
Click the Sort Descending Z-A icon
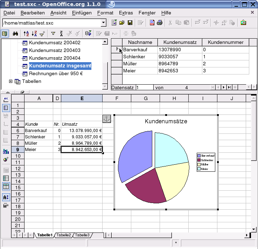coord(34,34)
